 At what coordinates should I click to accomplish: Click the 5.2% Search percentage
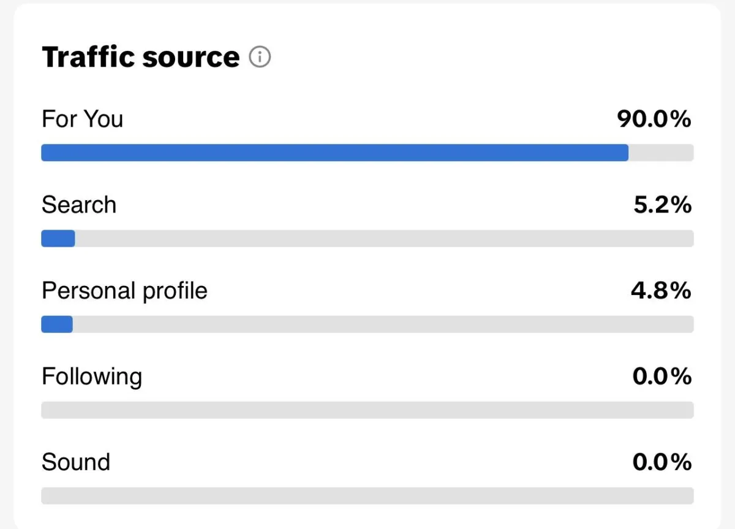[x=662, y=204]
